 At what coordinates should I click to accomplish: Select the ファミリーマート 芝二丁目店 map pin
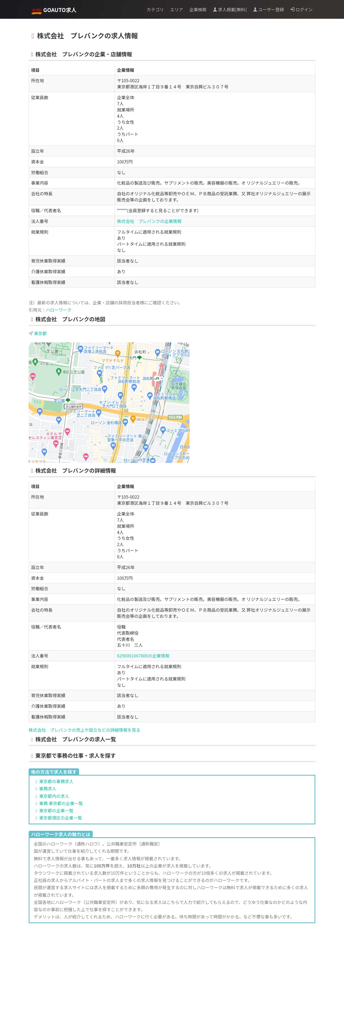99,413
